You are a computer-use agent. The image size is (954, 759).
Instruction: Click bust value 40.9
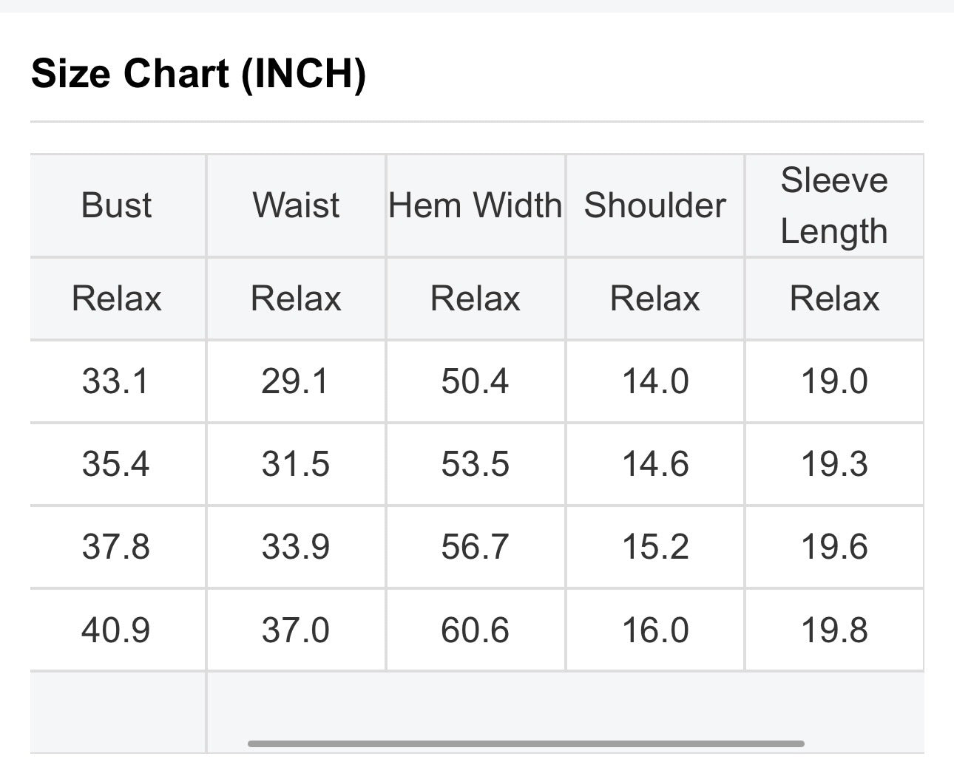(116, 630)
